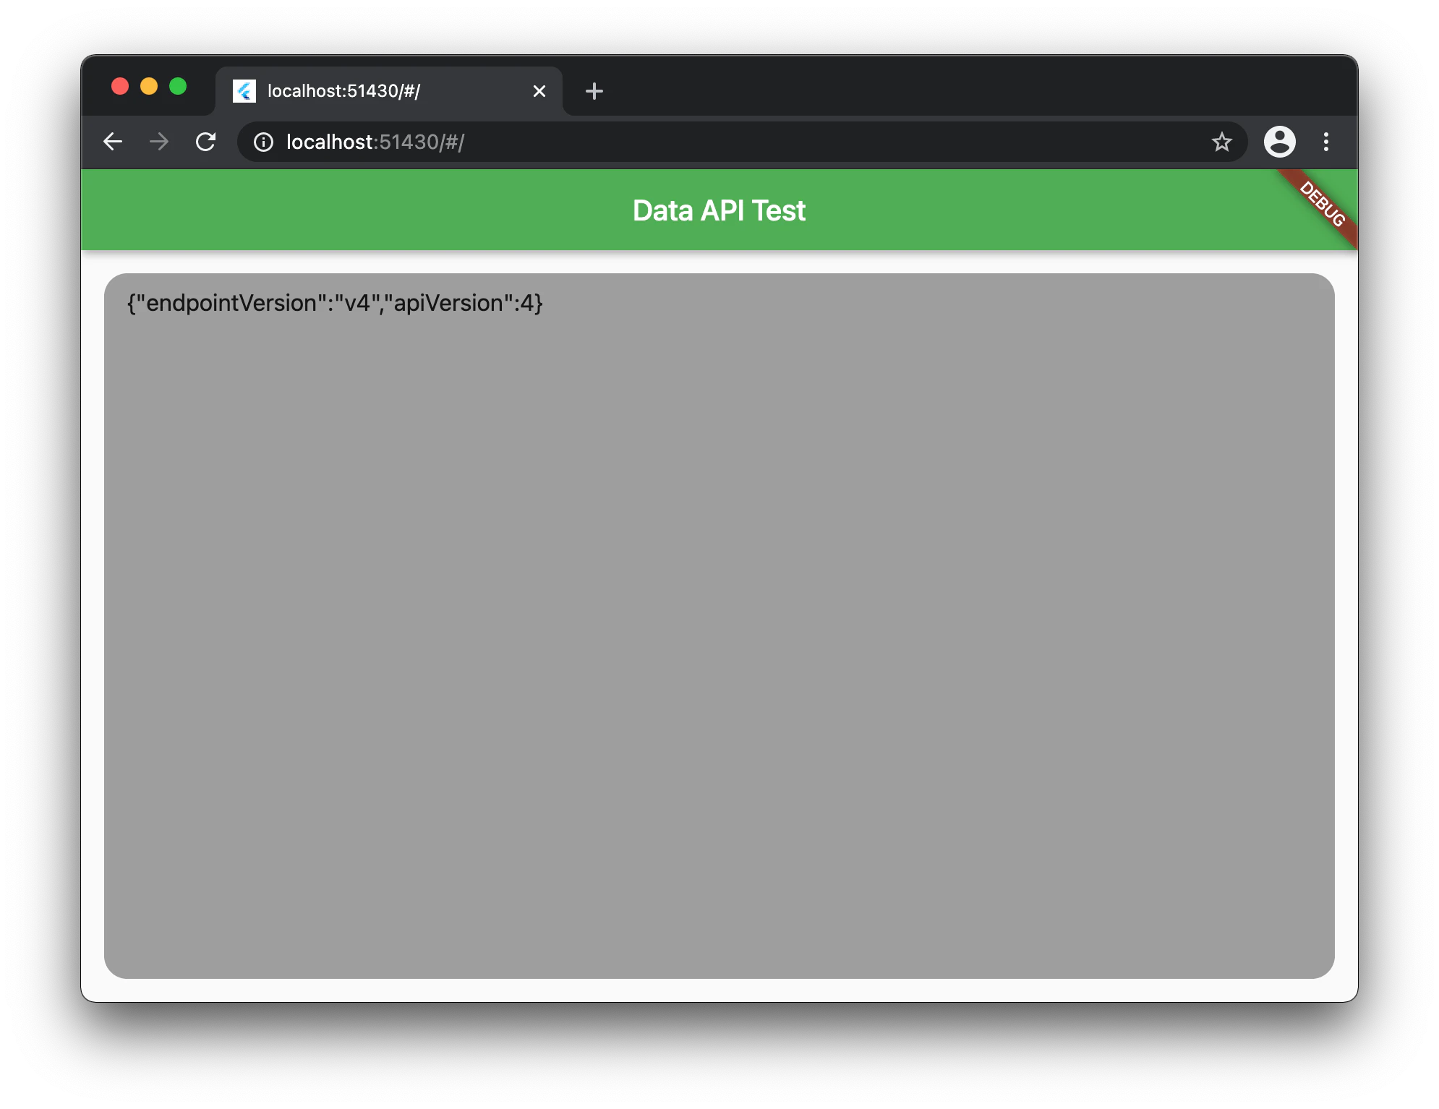Select the localhost:51430/#/ tab
Screen dimensions: 1439x1109
click(x=389, y=91)
